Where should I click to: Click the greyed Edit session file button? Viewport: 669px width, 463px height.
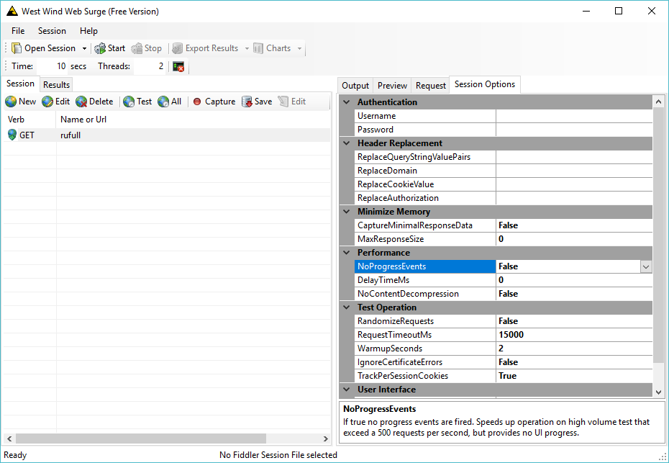[292, 102]
